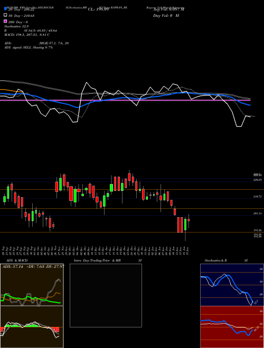This screenshot has height=348, width=264.
Task: Click the 'ADX: 57.14 +DY: 7.63 -DY: 27.97' readout
Action: (x=33, y=266)
